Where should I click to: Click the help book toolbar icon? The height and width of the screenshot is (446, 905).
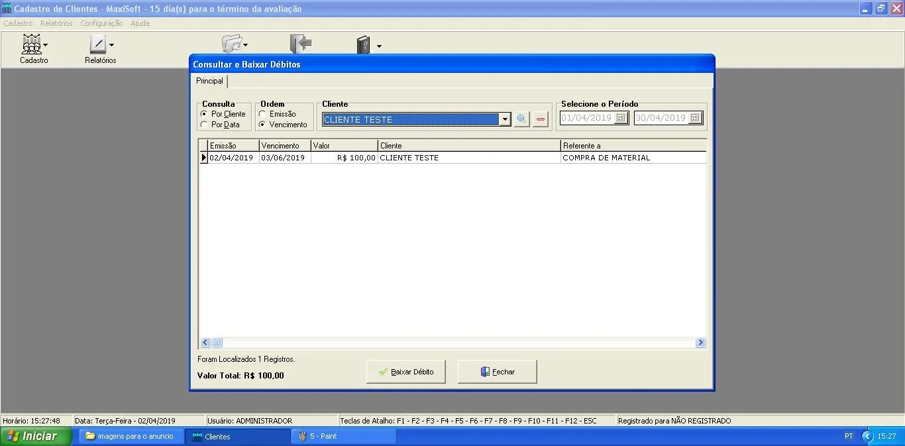click(364, 45)
